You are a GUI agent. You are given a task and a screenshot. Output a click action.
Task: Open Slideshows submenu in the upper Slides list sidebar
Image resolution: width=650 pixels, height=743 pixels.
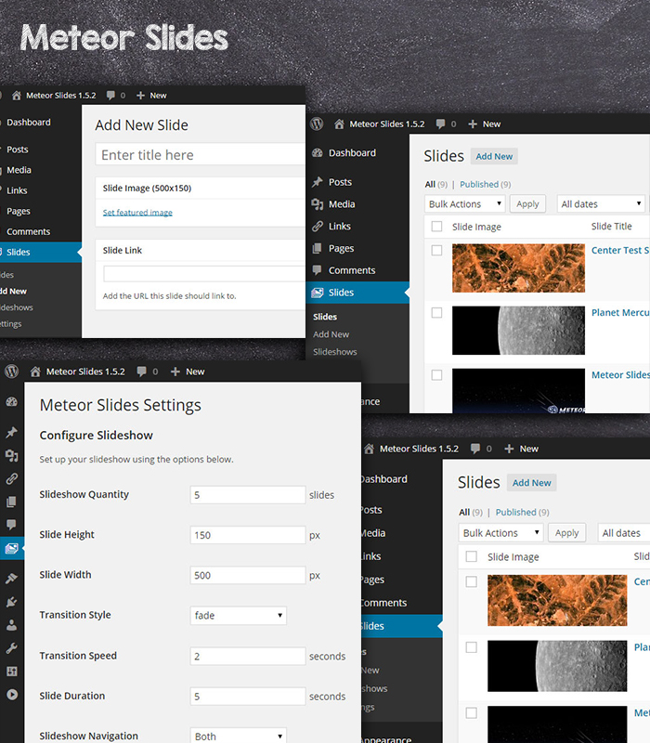point(335,352)
